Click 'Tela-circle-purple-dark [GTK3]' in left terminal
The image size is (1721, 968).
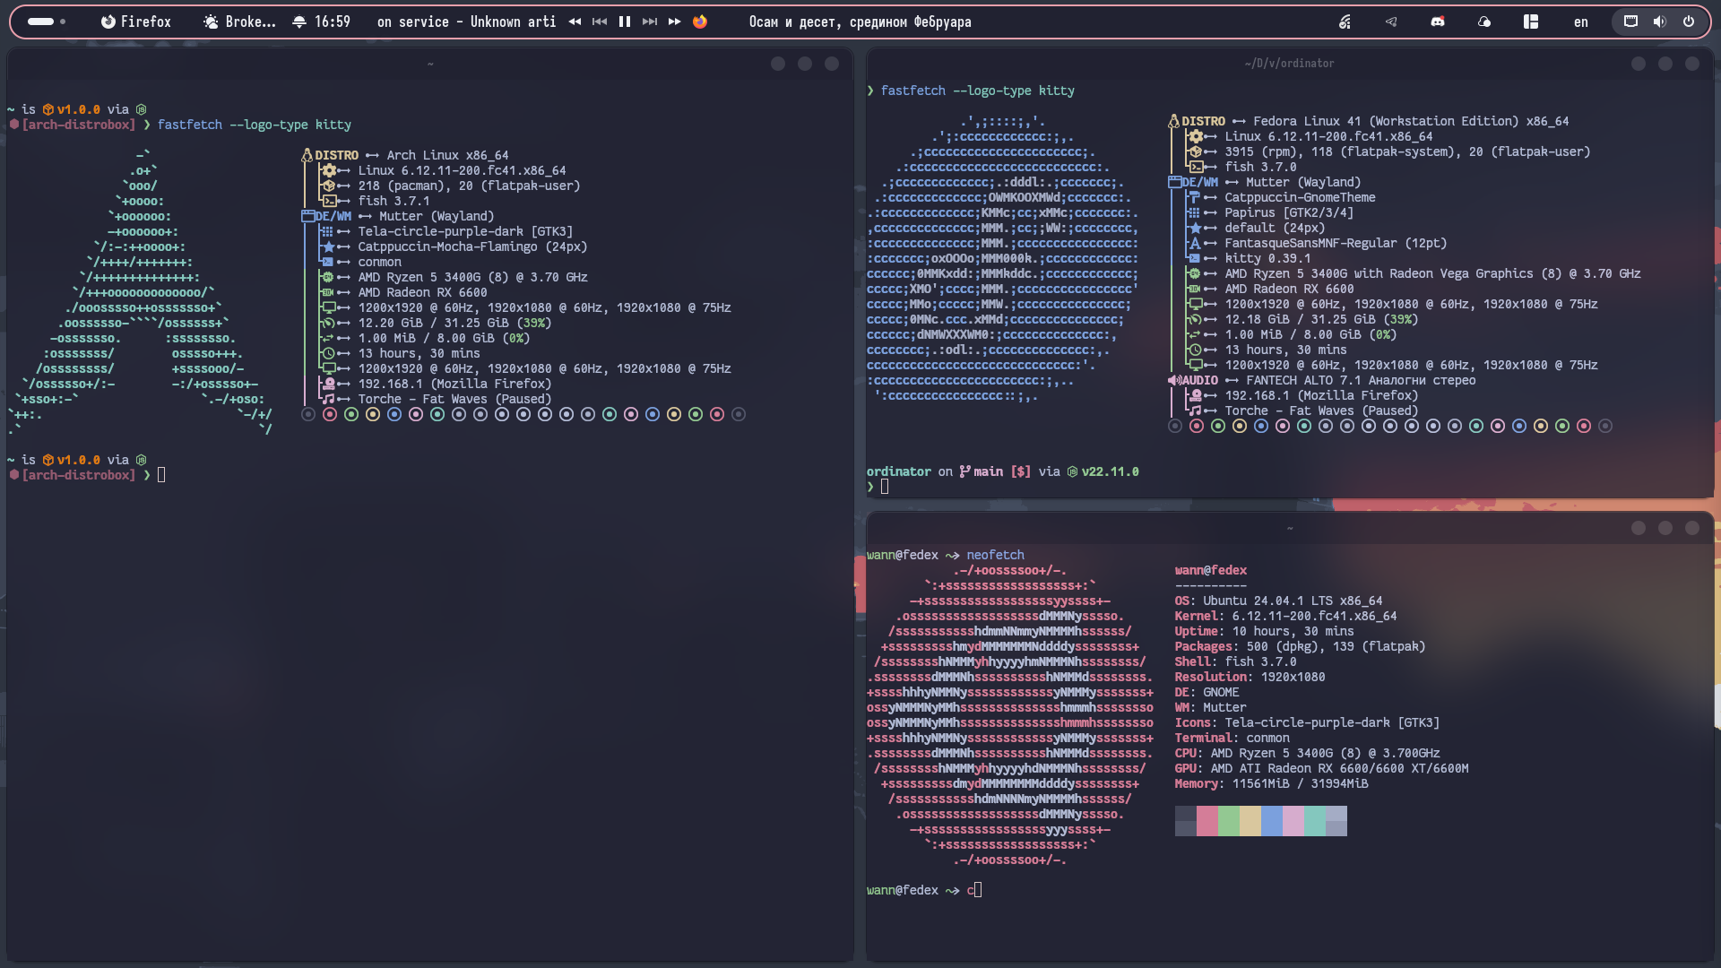[465, 231]
